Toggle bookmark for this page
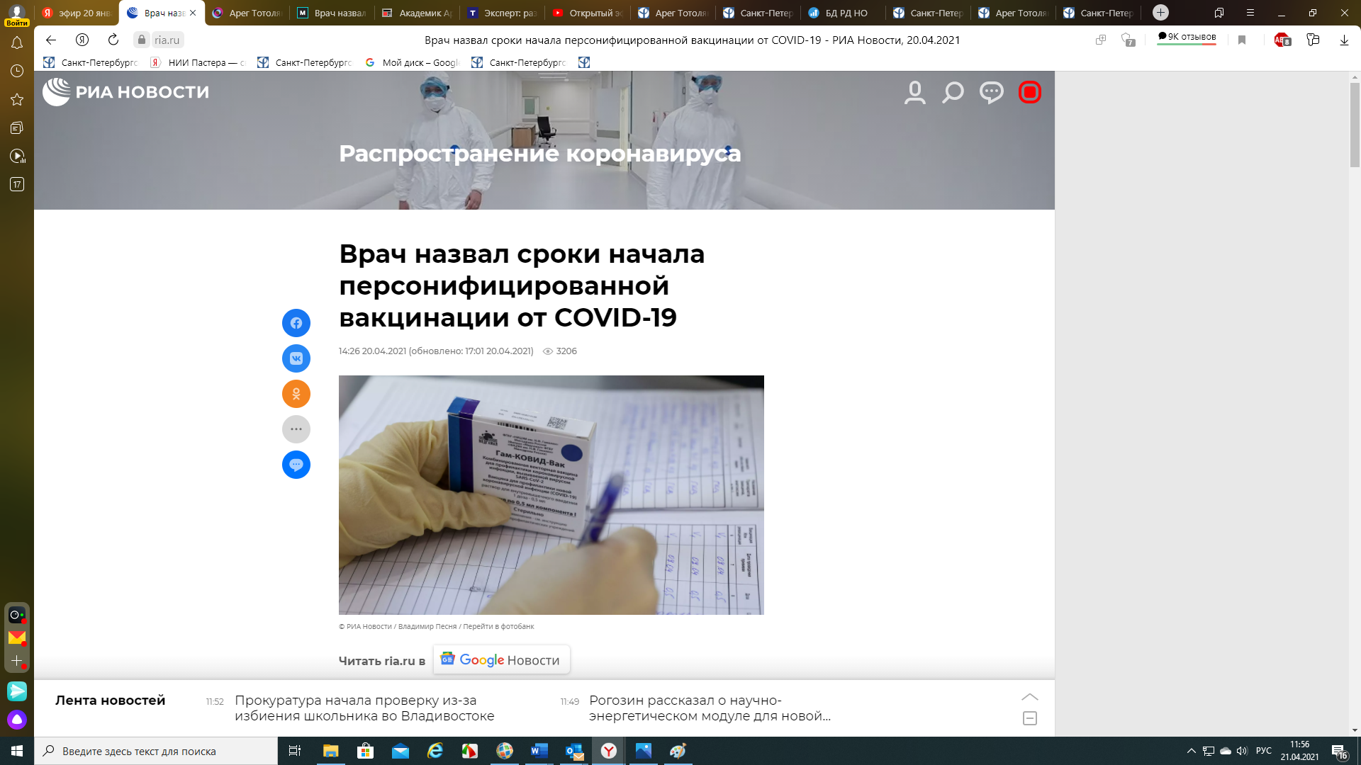 (1242, 40)
